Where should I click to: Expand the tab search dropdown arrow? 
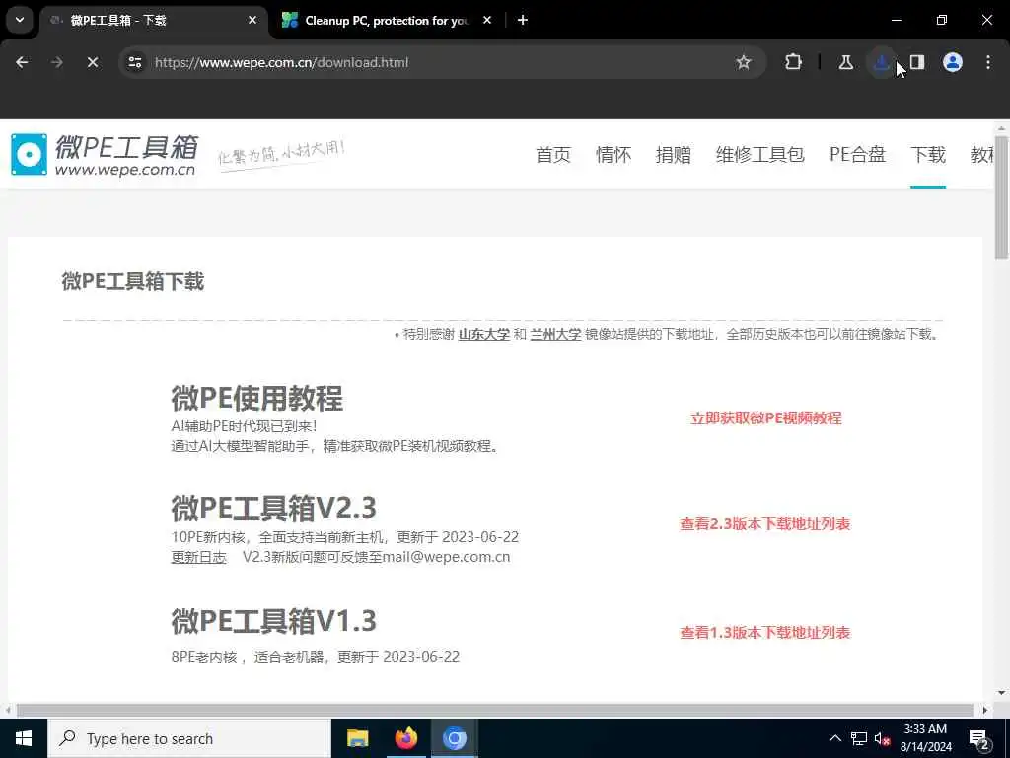(x=20, y=20)
